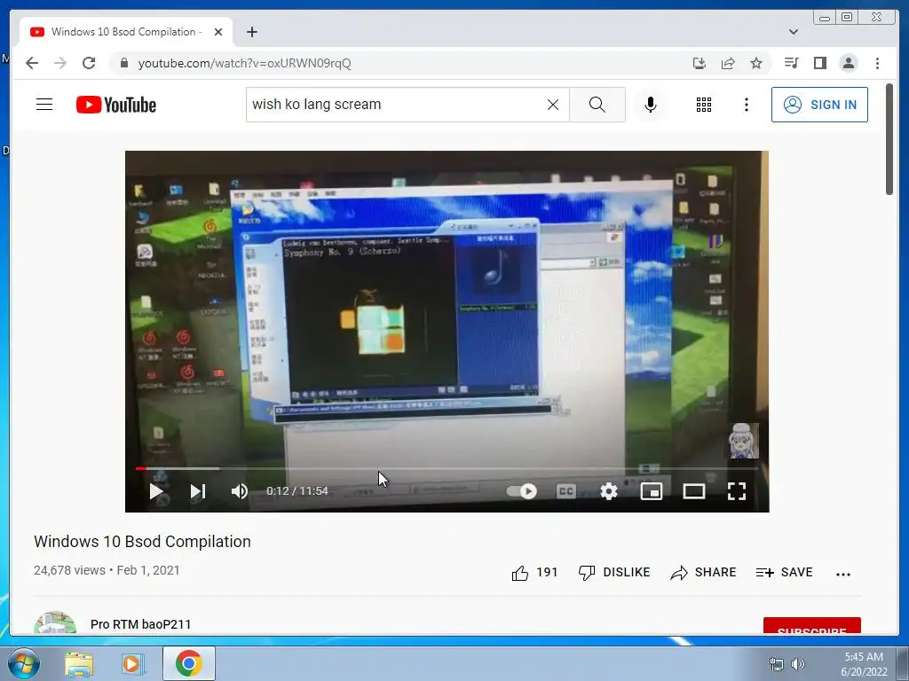Open Windows Explorer from taskbar

[79, 664]
